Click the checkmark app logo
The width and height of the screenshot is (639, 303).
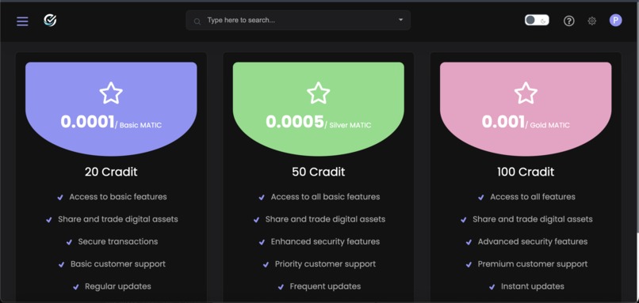click(50, 21)
